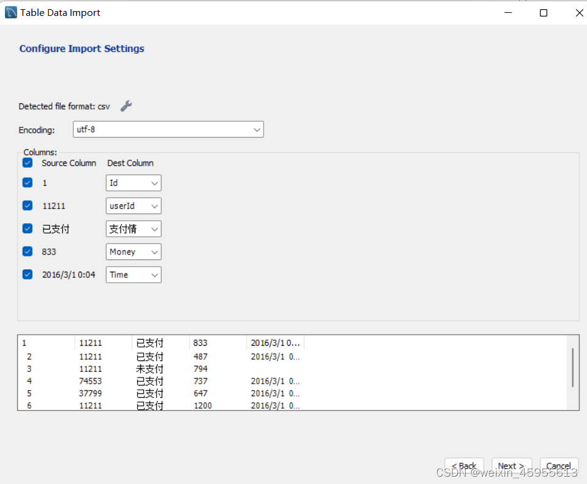Toggle the select-all columns checkbox in header
587x484 pixels.
tap(27, 162)
